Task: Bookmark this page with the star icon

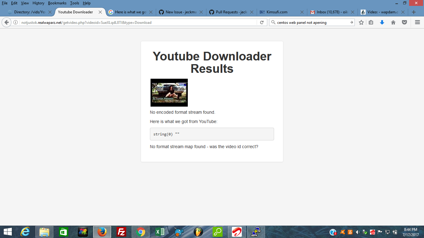Action: tap(361, 22)
